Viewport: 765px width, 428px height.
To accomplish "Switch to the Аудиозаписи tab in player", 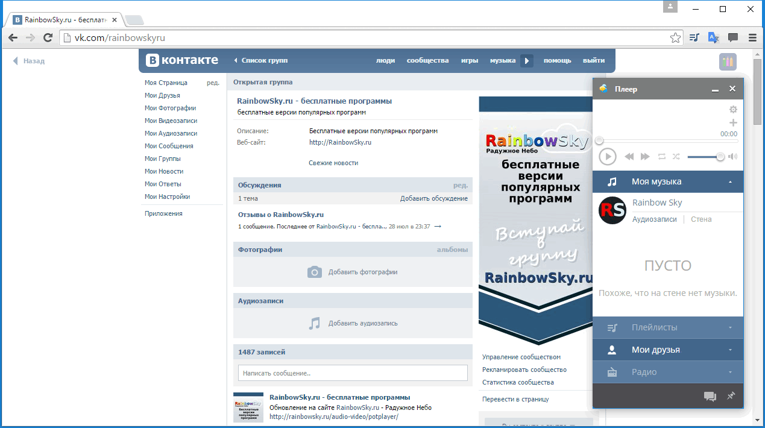I will click(x=655, y=219).
